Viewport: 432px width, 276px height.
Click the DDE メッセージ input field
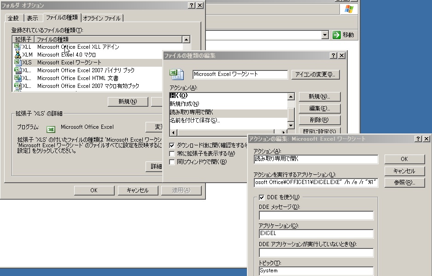[316, 215]
